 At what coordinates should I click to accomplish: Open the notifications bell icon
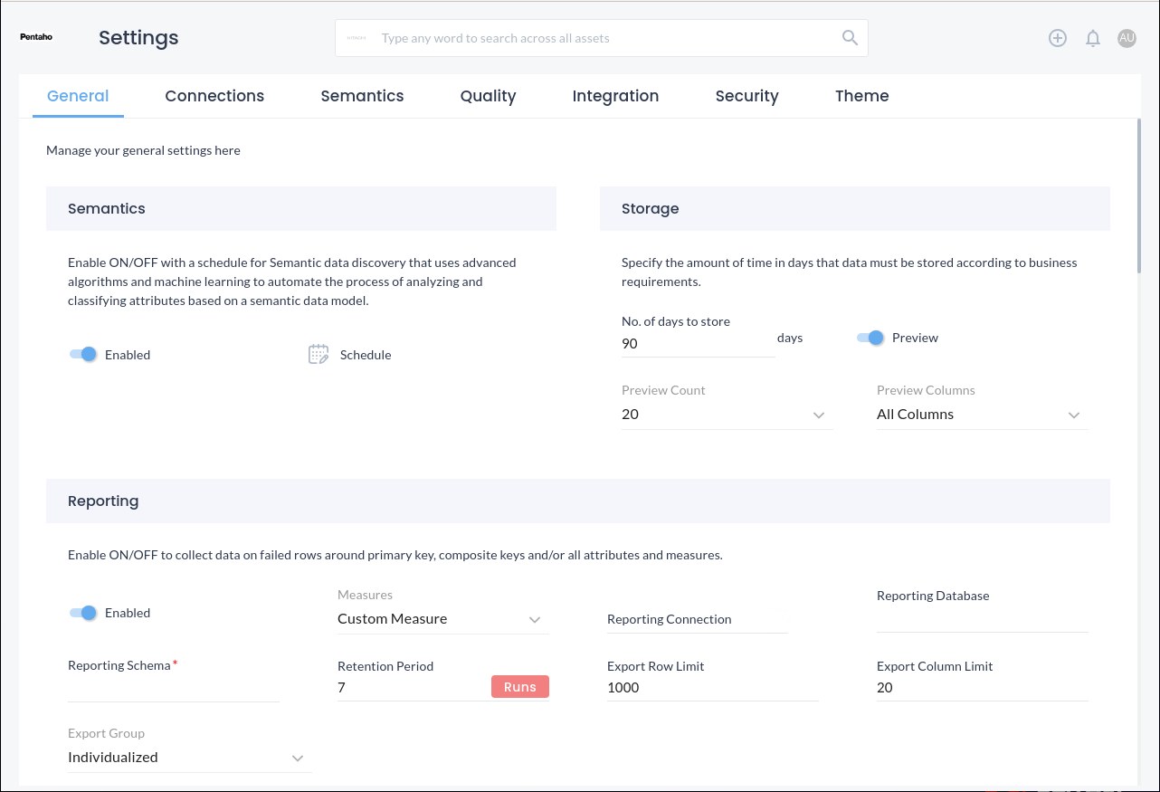(x=1093, y=38)
